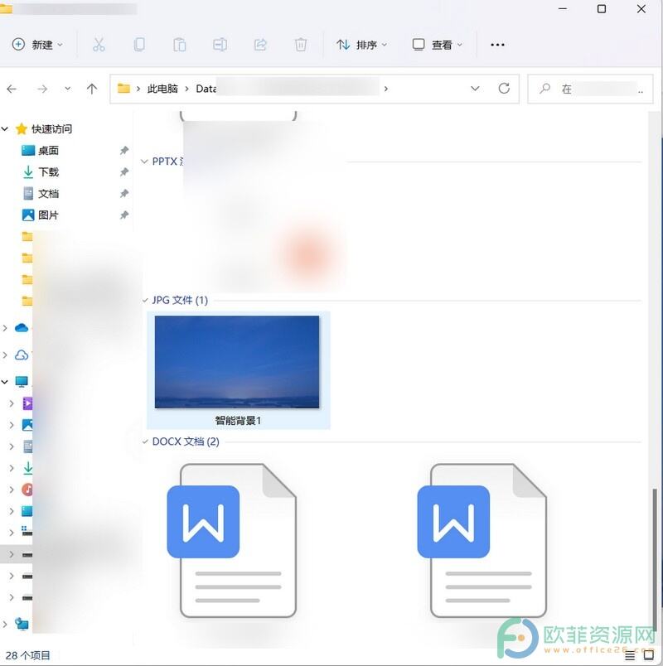Switch to large icons view in status bar

[649, 655]
